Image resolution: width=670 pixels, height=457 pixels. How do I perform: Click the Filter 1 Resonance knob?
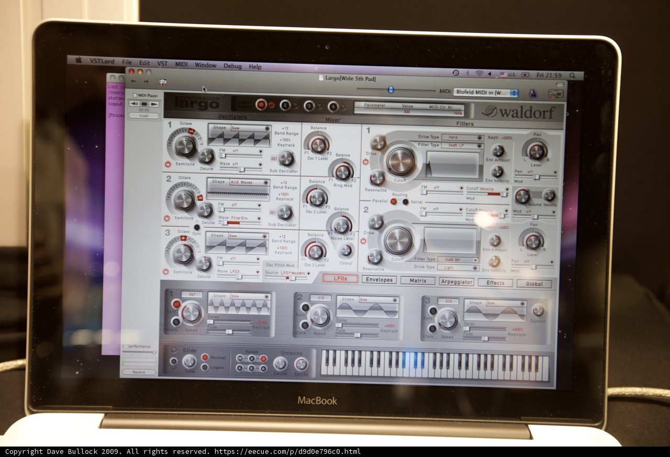click(x=377, y=178)
